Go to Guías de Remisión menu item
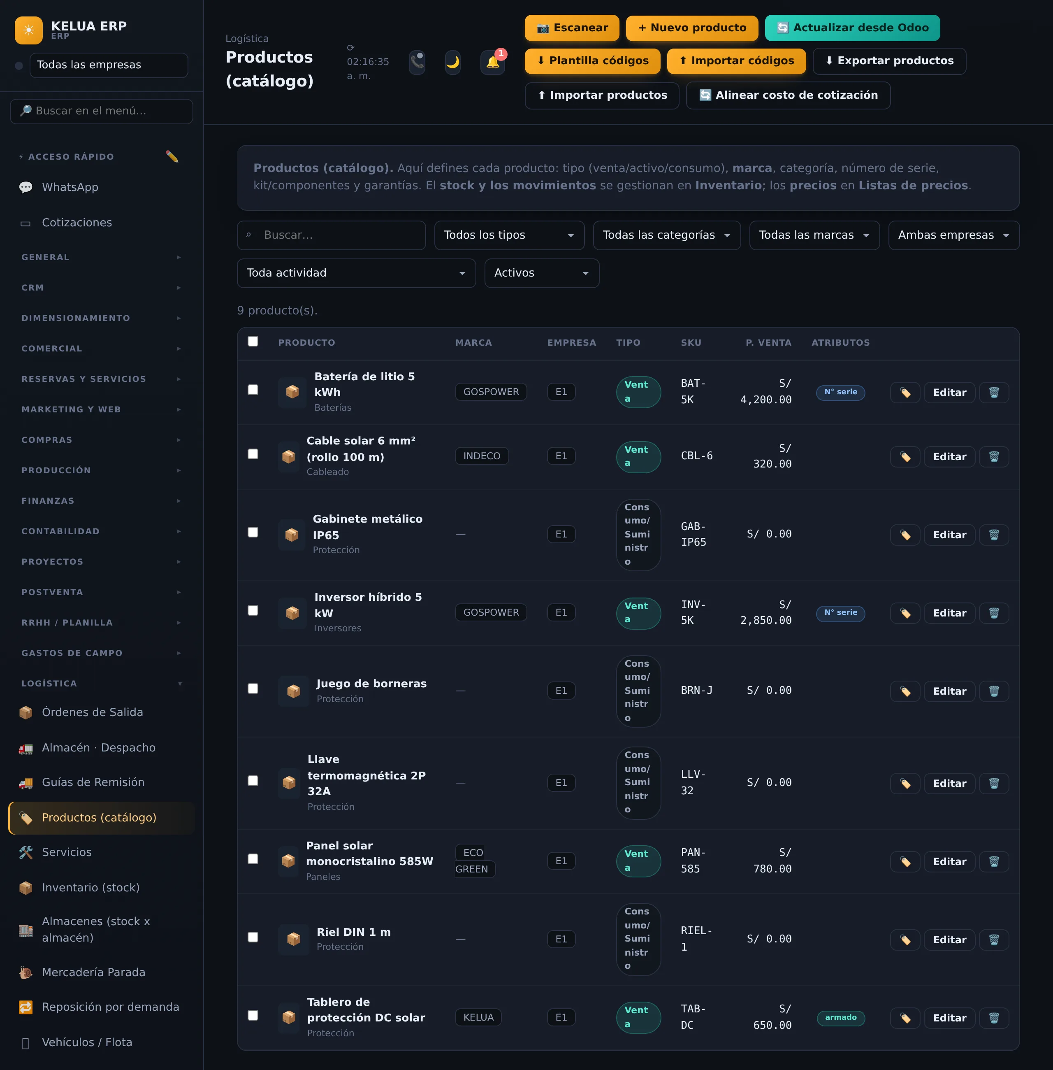1053x1070 pixels. click(101, 782)
